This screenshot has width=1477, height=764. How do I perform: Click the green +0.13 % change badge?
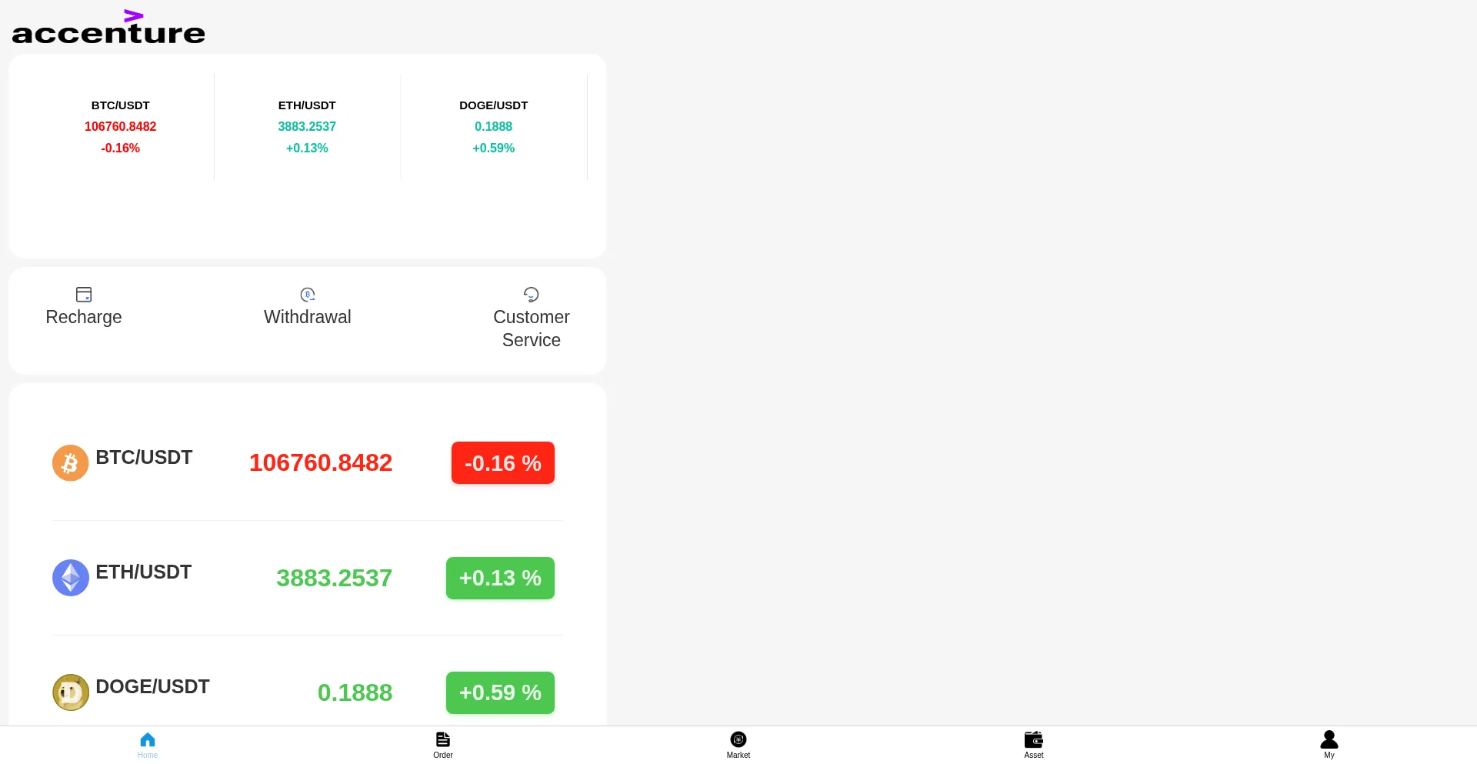pyautogui.click(x=500, y=578)
